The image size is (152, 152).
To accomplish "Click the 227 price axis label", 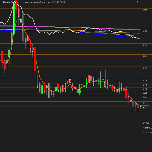I will 145,10.
